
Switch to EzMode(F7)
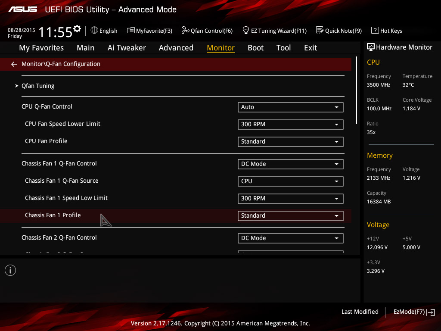click(x=414, y=312)
